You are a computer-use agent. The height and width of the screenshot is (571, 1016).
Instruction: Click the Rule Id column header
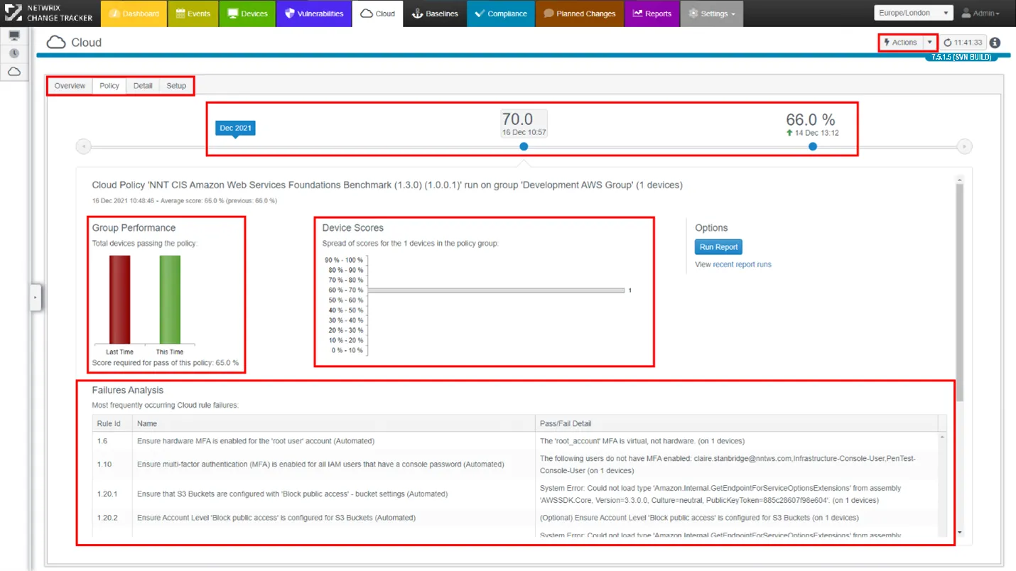click(x=112, y=423)
